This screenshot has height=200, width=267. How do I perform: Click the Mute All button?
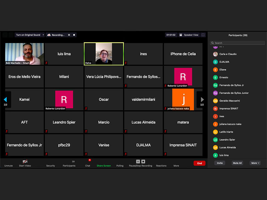pos(237,163)
